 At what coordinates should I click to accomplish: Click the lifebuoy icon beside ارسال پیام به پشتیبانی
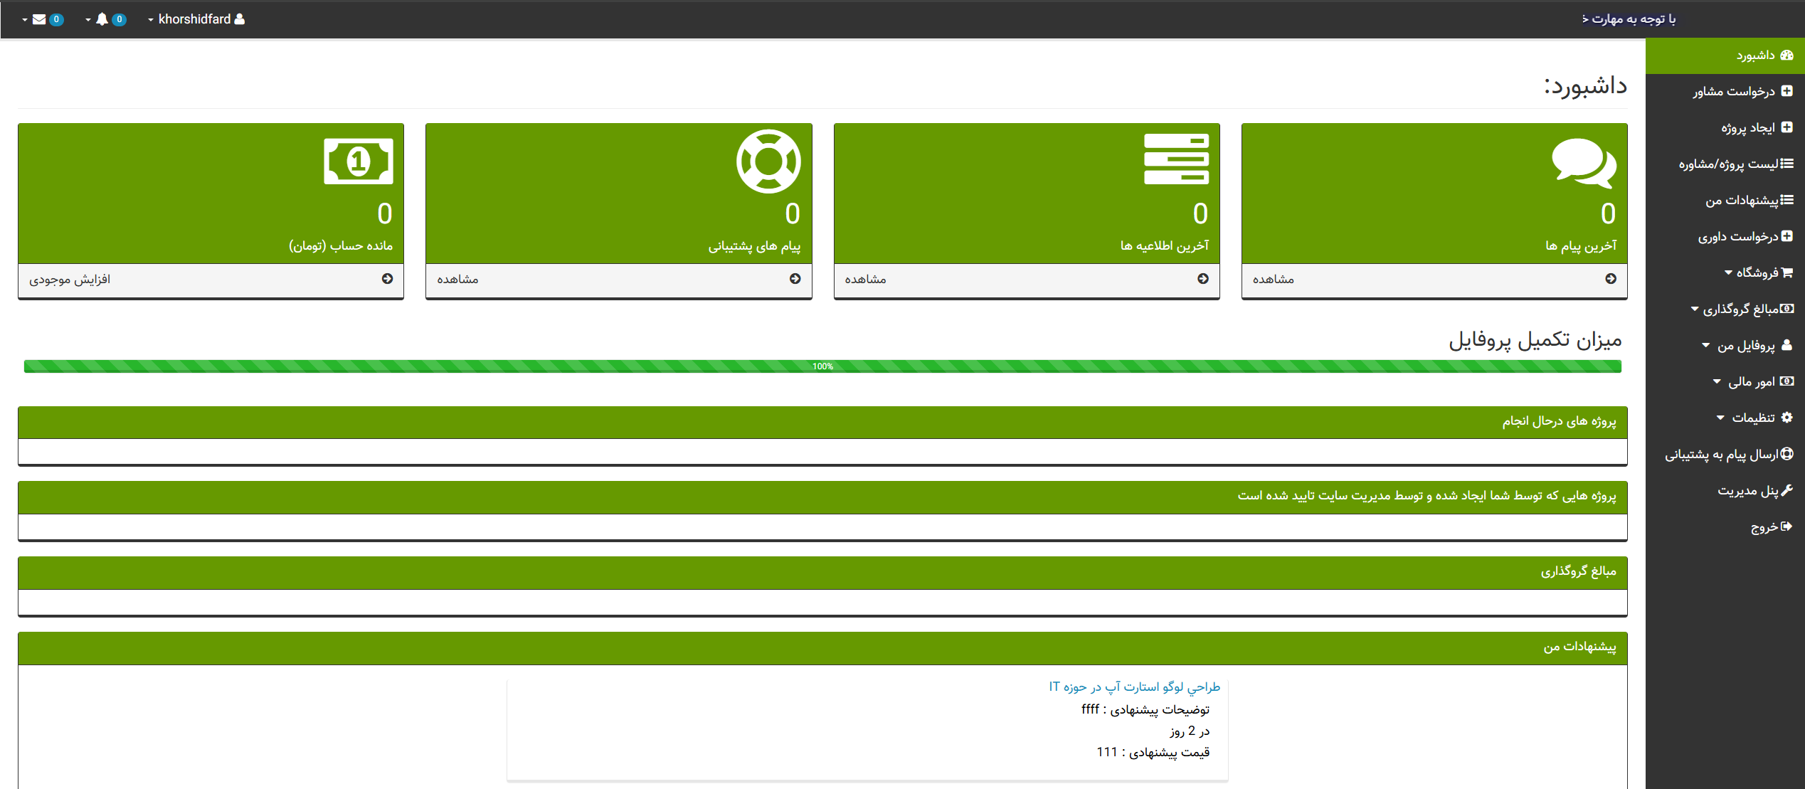coord(1787,454)
